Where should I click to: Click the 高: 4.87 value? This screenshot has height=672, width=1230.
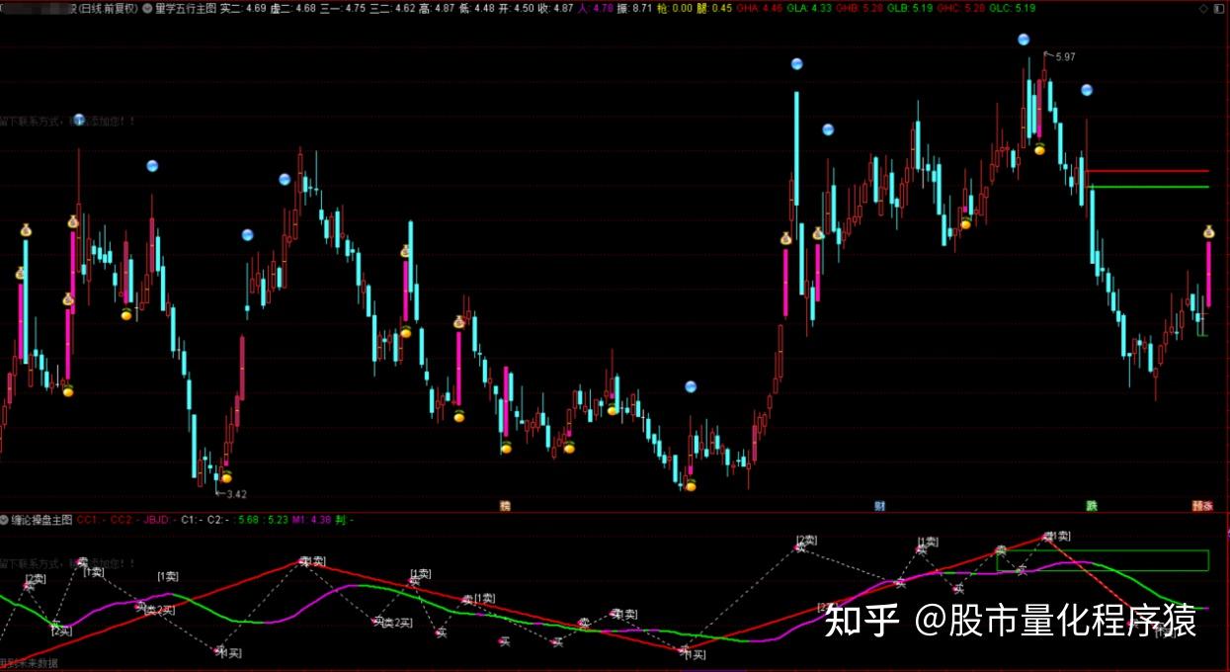coord(436,8)
